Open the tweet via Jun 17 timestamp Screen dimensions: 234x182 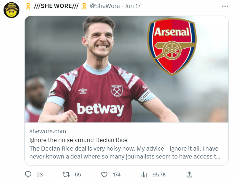click(x=133, y=6)
